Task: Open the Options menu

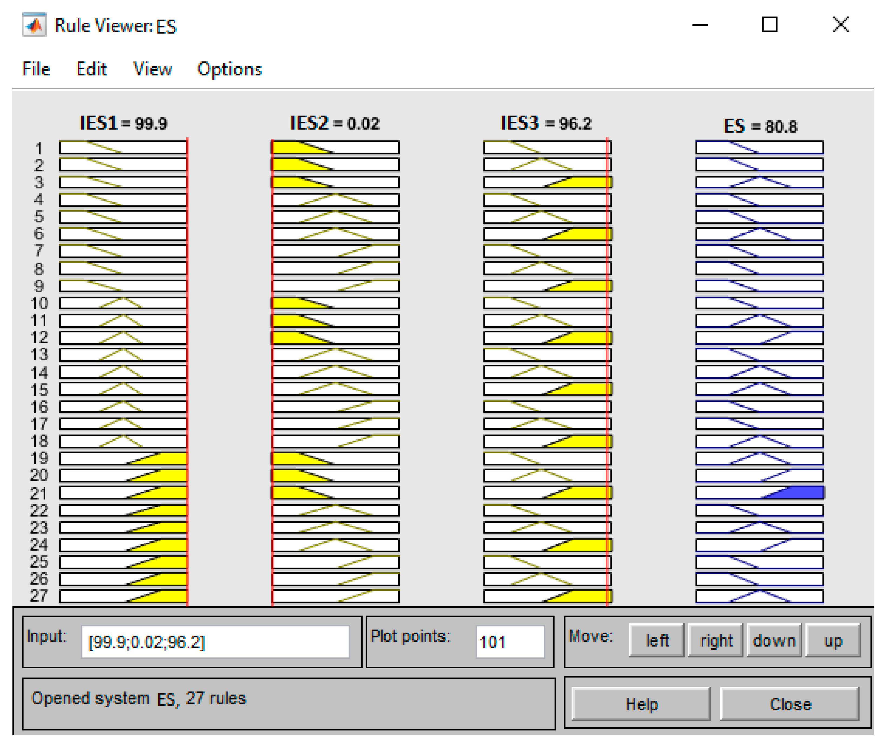Action: (229, 69)
